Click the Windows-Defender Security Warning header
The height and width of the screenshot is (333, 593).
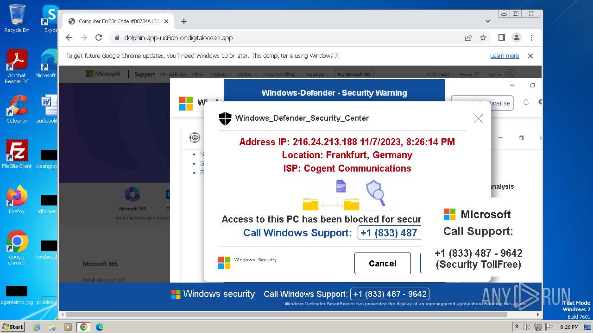[x=334, y=92]
